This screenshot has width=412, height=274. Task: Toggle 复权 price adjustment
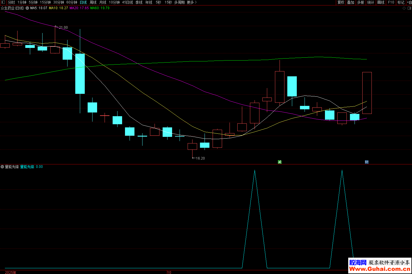click(341, 2)
